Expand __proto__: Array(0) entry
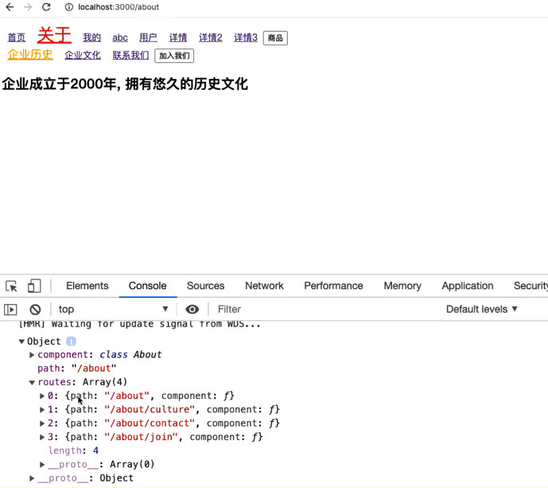548x488 pixels. 42,465
